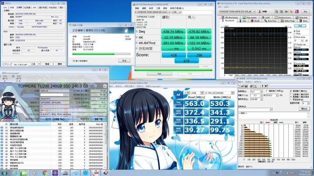Click the Save floppy icon in ATTO toolbar
The image size is (314, 176).
246,86
